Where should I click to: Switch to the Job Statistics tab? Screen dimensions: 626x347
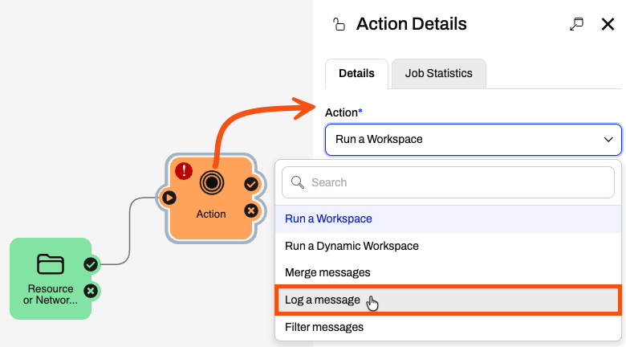[439, 74]
